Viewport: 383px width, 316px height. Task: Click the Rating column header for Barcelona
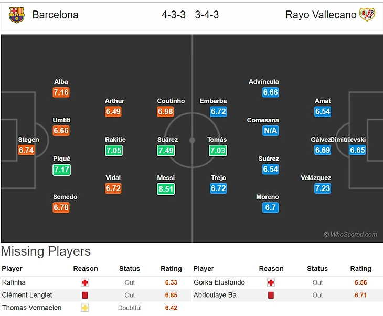tap(171, 269)
